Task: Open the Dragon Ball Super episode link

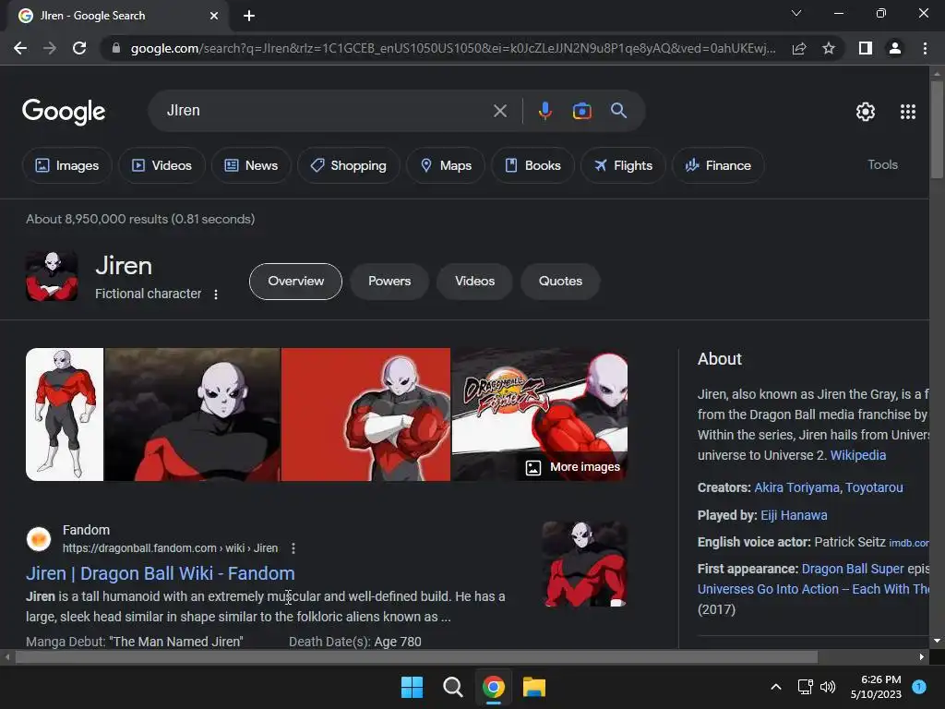Action: (x=853, y=569)
